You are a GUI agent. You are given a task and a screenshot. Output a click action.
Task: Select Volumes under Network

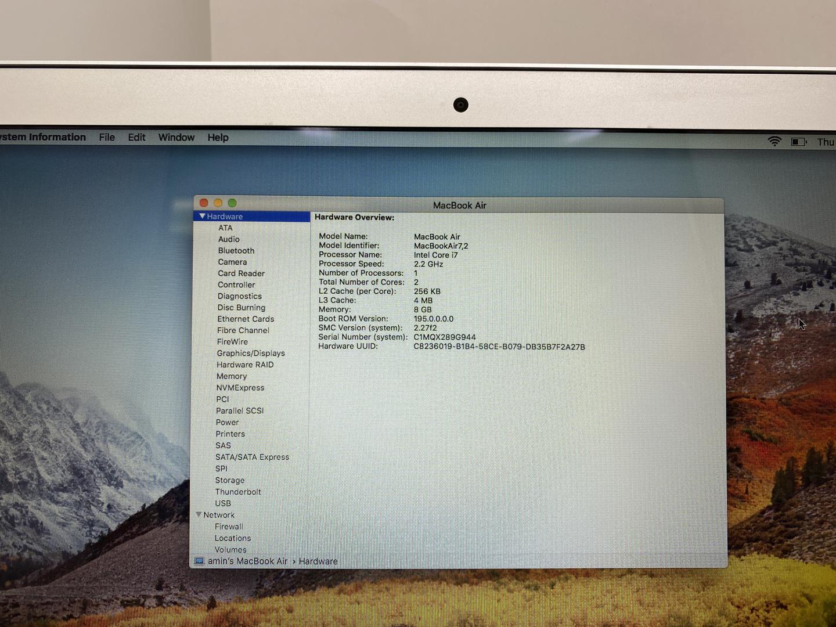tap(230, 550)
